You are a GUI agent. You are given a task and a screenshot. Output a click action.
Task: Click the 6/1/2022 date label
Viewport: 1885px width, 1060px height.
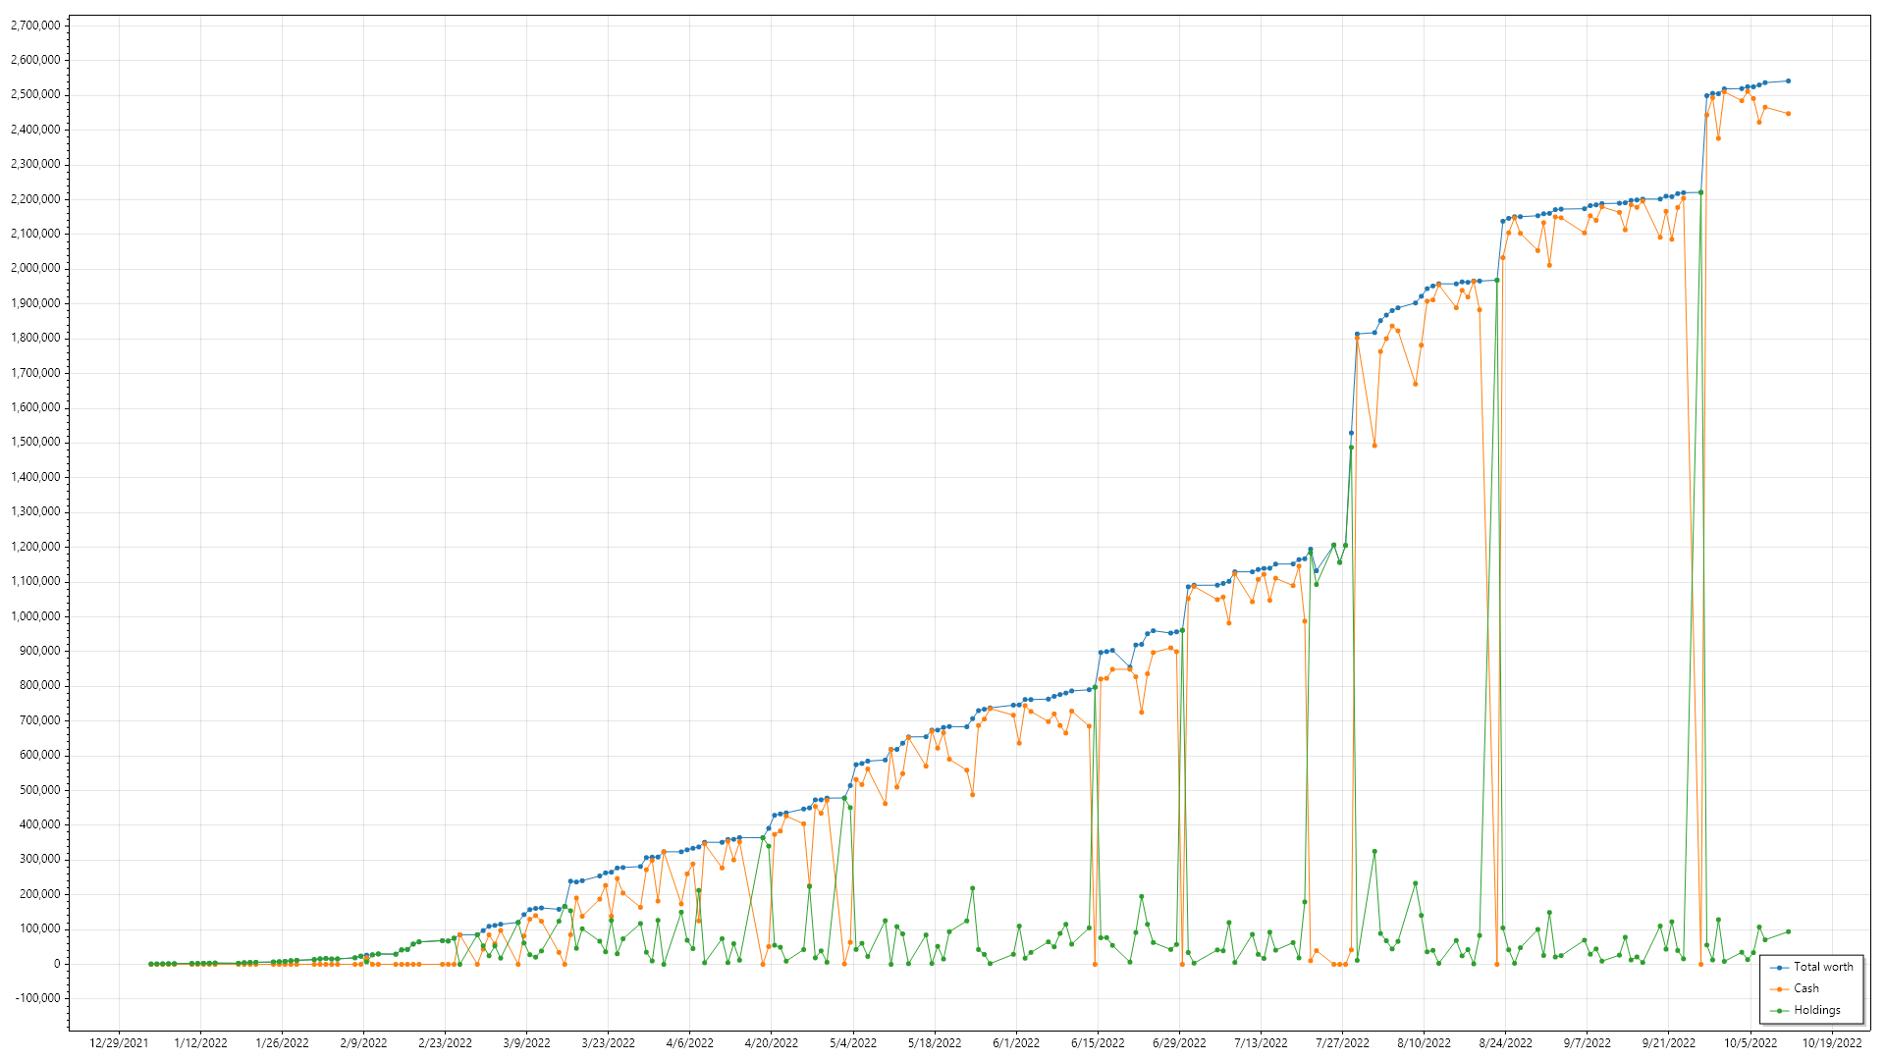pyautogui.click(x=1016, y=1043)
